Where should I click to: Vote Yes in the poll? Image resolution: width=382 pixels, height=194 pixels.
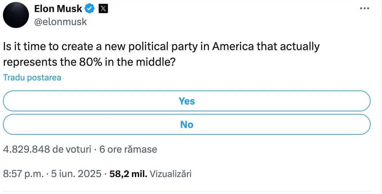click(186, 101)
